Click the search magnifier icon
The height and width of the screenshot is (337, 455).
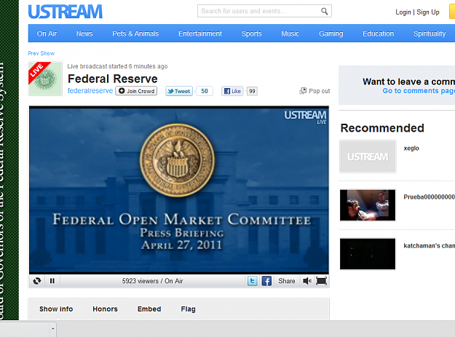pos(324,12)
